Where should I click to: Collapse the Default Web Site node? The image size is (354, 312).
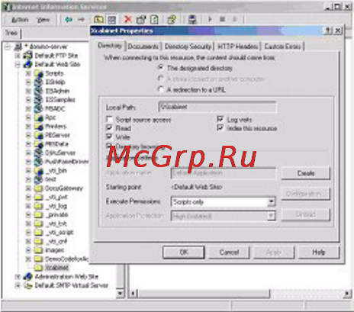[18, 64]
